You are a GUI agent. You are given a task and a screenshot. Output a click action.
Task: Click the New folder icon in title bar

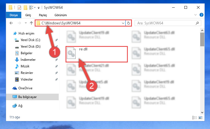[25, 7]
